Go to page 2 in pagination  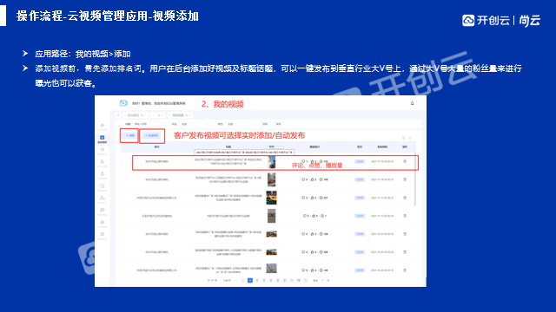[x=257, y=280]
